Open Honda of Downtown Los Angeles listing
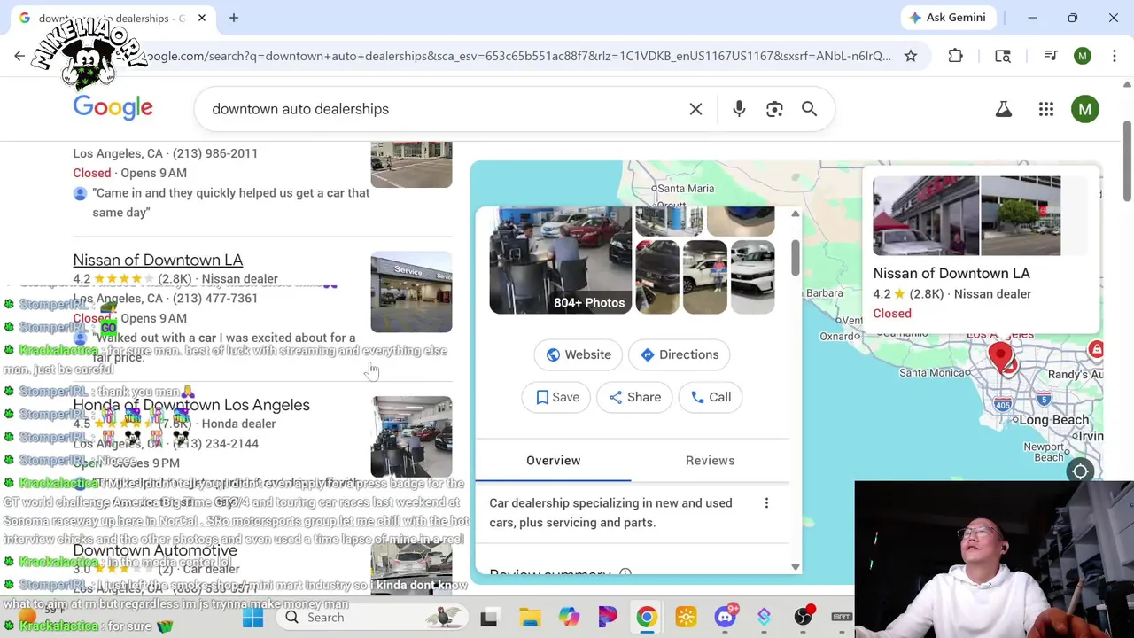The width and height of the screenshot is (1134, 638). [x=191, y=405]
